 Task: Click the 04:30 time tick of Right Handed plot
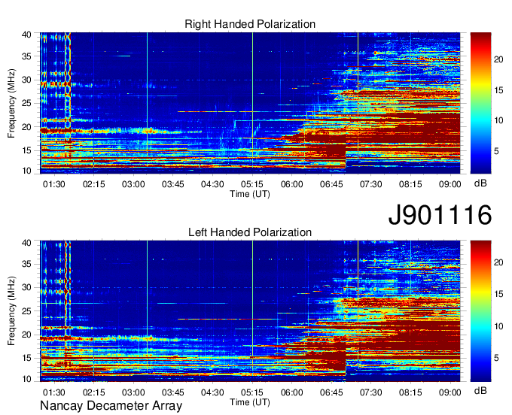(x=212, y=184)
